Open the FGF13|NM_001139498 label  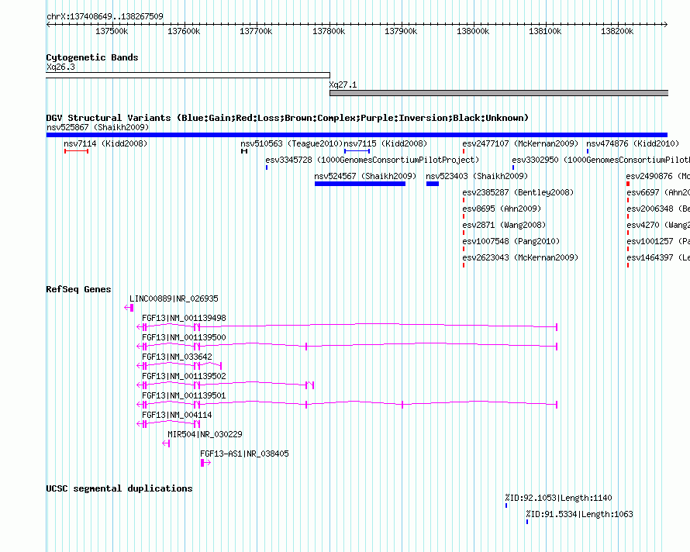pos(184,318)
